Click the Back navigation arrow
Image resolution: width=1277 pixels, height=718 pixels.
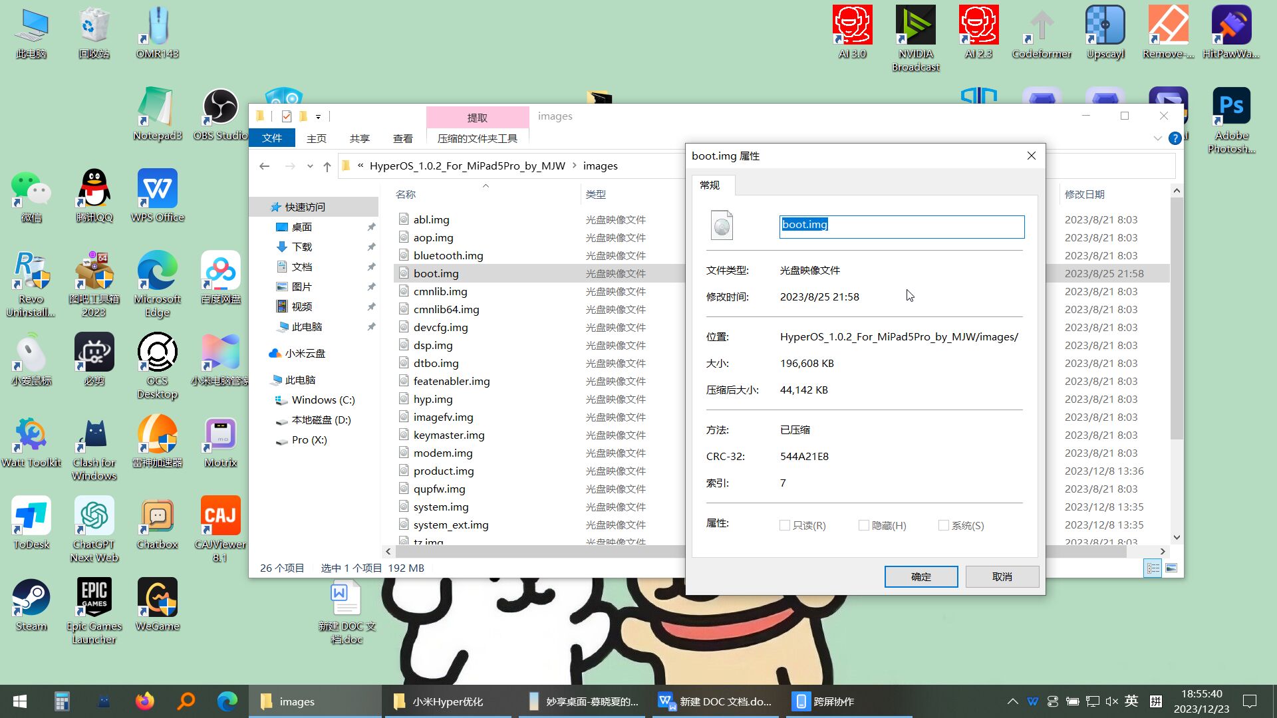[264, 166]
